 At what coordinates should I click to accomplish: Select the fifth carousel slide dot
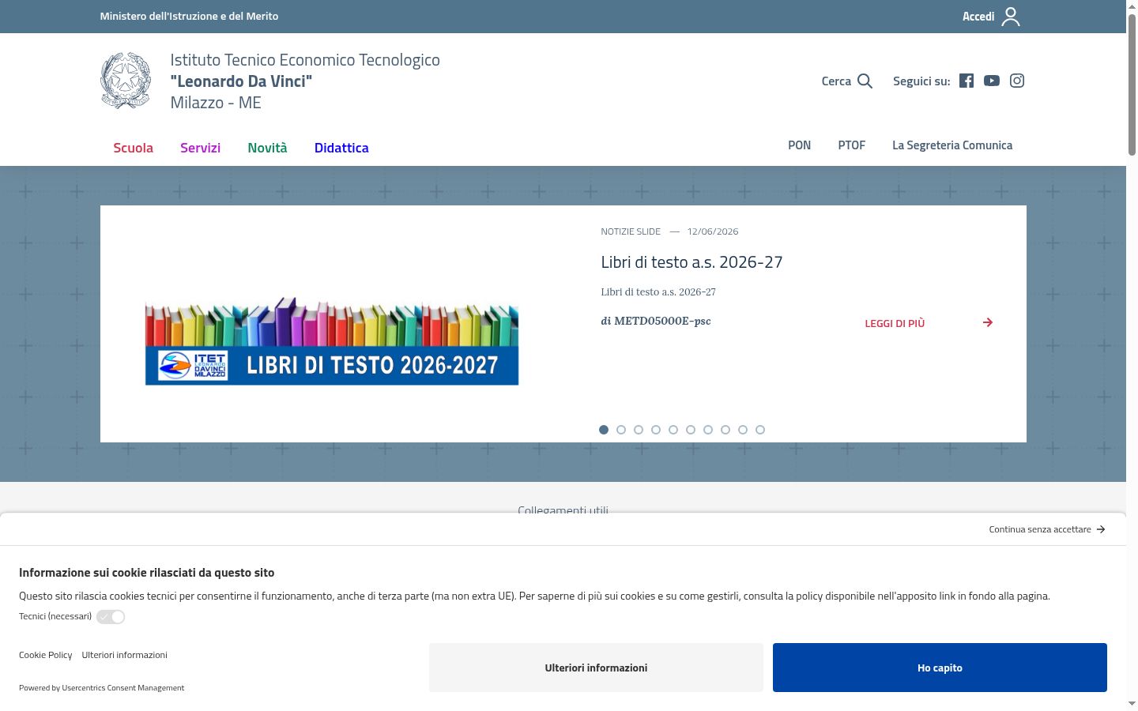(x=673, y=430)
